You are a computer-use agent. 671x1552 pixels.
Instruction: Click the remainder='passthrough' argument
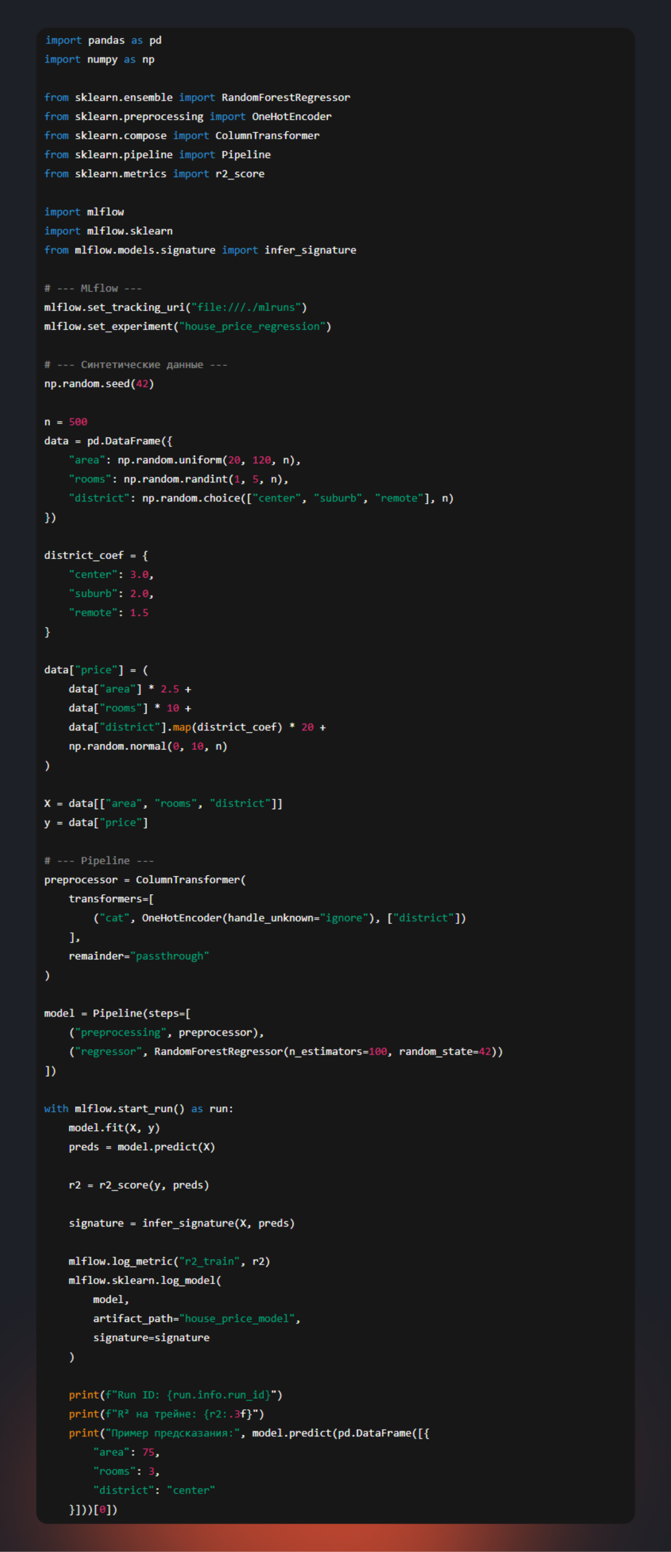point(139,956)
